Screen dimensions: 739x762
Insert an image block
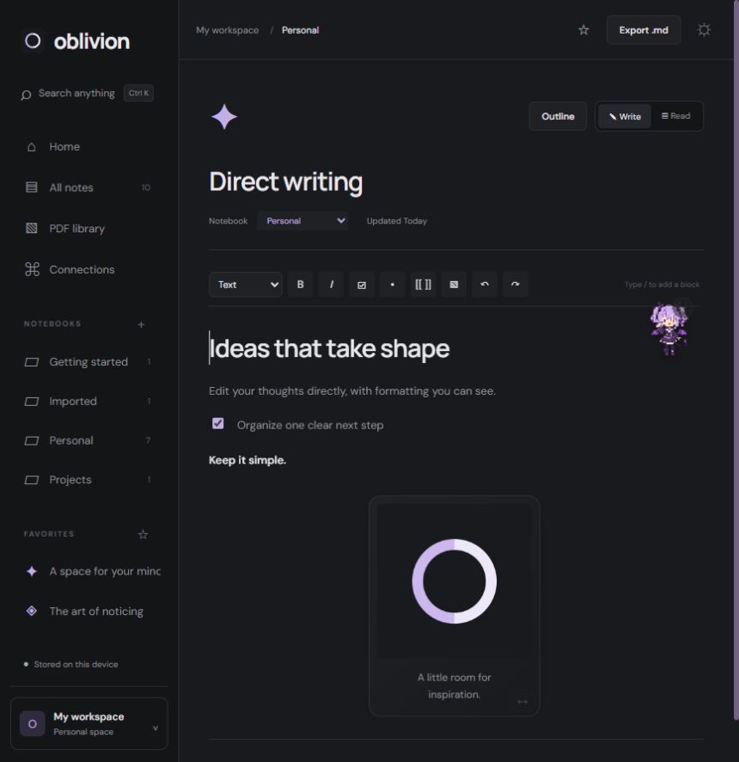pyautogui.click(x=454, y=285)
